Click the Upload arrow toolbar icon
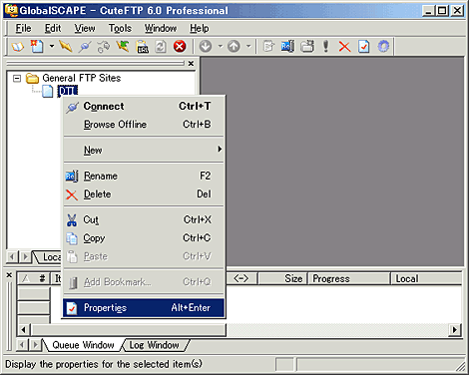Viewport: 469px width, 375px height. (234, 46)
